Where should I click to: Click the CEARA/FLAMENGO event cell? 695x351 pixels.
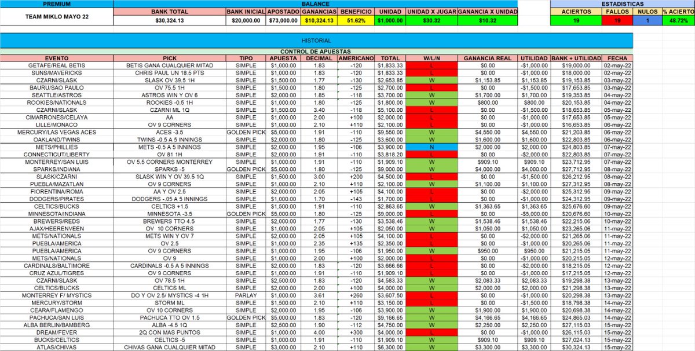pos(56,311)
